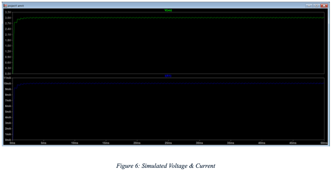333x176 pixels.
Task: Click the 1.2V voltage axis label
Action: [8, 51]
